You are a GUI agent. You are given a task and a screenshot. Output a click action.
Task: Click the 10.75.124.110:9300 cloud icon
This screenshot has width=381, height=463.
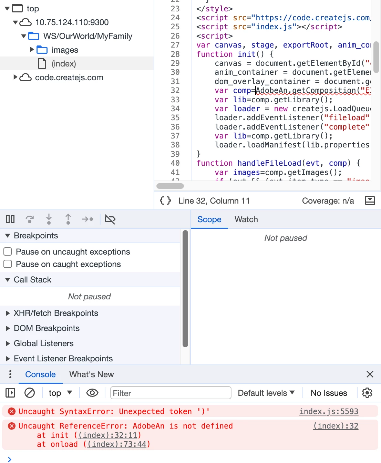(x=25, y=22)
